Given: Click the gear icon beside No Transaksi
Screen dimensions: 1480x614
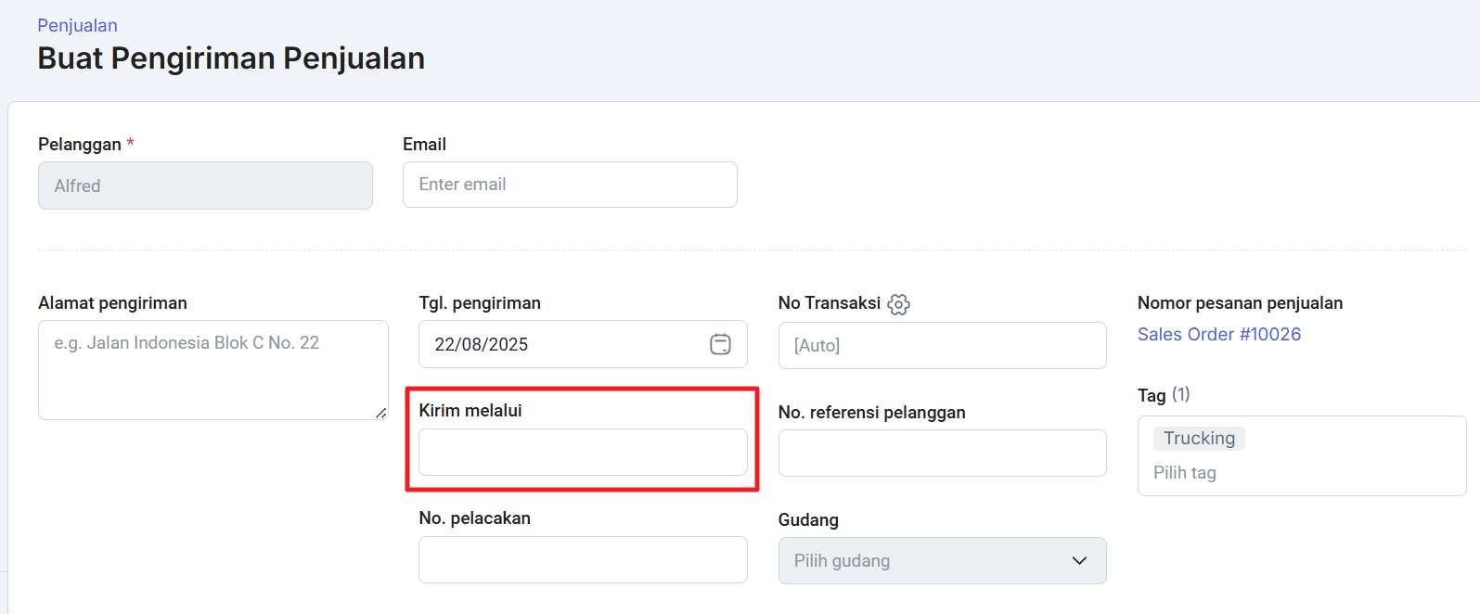Looking at the screenshot, I should (x=898, y=304).
